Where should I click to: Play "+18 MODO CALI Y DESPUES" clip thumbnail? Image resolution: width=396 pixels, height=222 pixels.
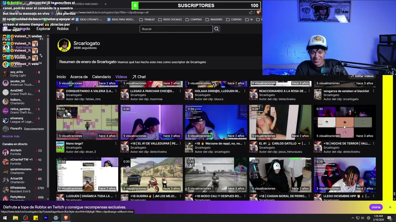click(x=216, y=175)
